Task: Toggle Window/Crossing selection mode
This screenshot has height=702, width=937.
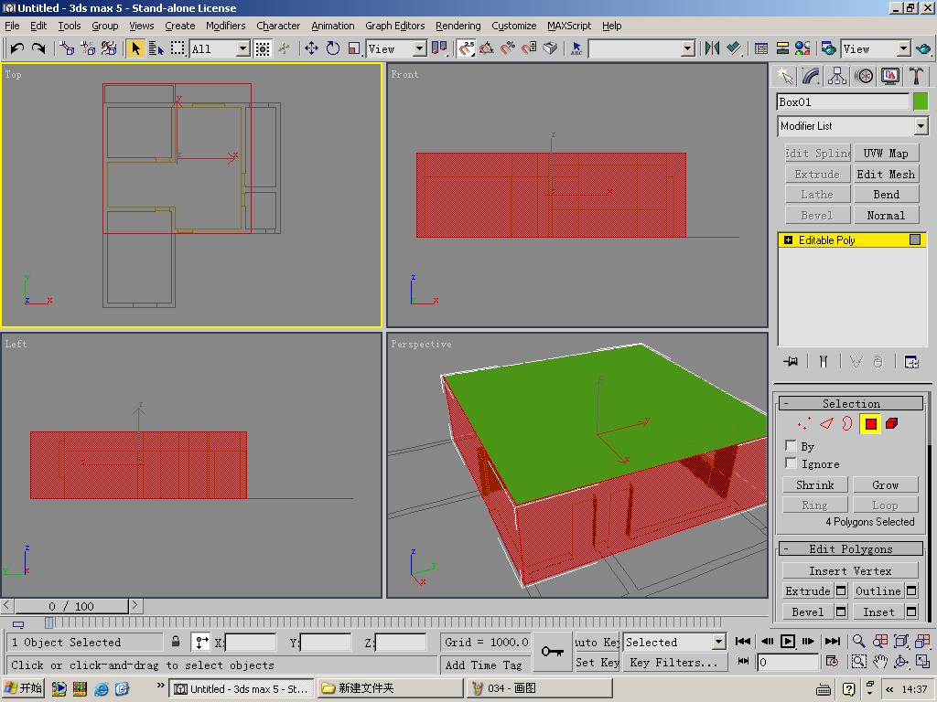Action: point(263,48)
